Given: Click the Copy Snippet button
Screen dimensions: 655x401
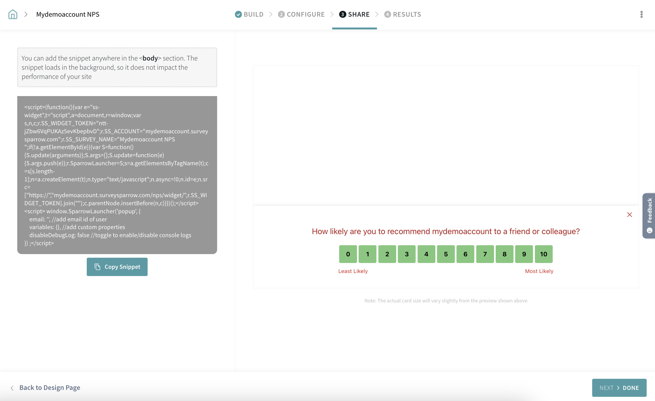Looking at the screenshot, I should [117, 267].
